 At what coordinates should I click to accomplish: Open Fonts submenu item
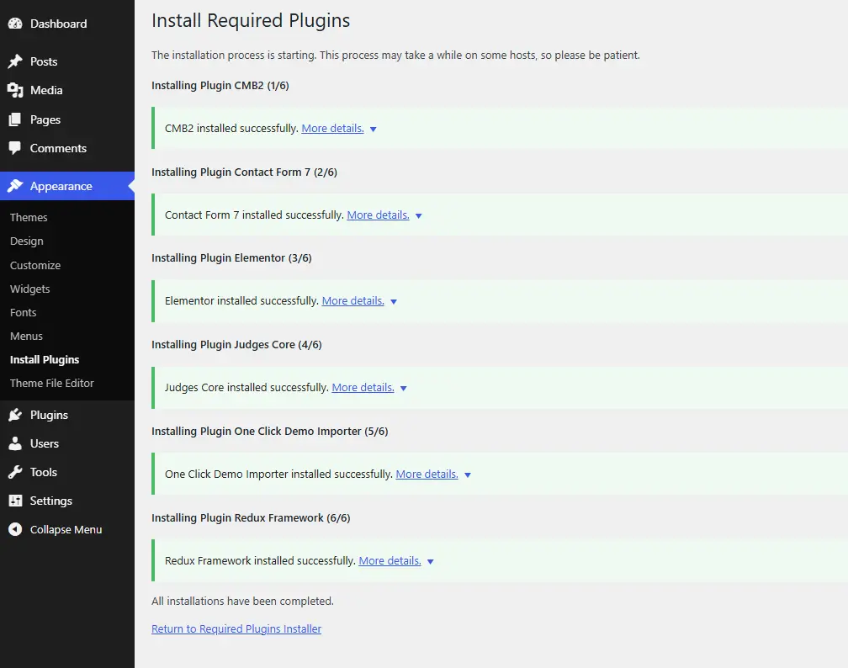pyautogui.click(x=24, y=313)
